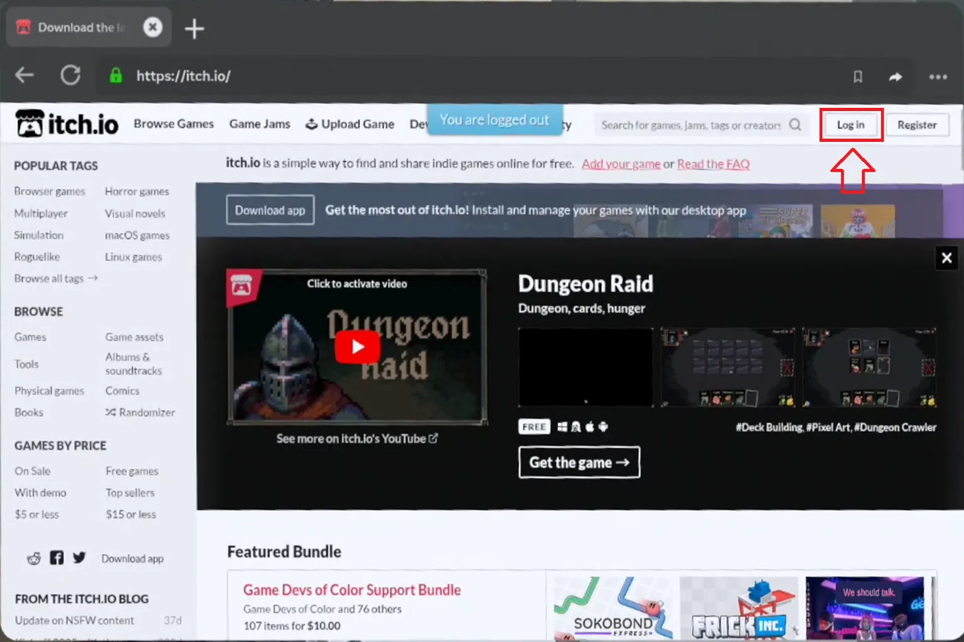Click the sidebar Download app link
The image size is (964, 642).
[132, 558]
